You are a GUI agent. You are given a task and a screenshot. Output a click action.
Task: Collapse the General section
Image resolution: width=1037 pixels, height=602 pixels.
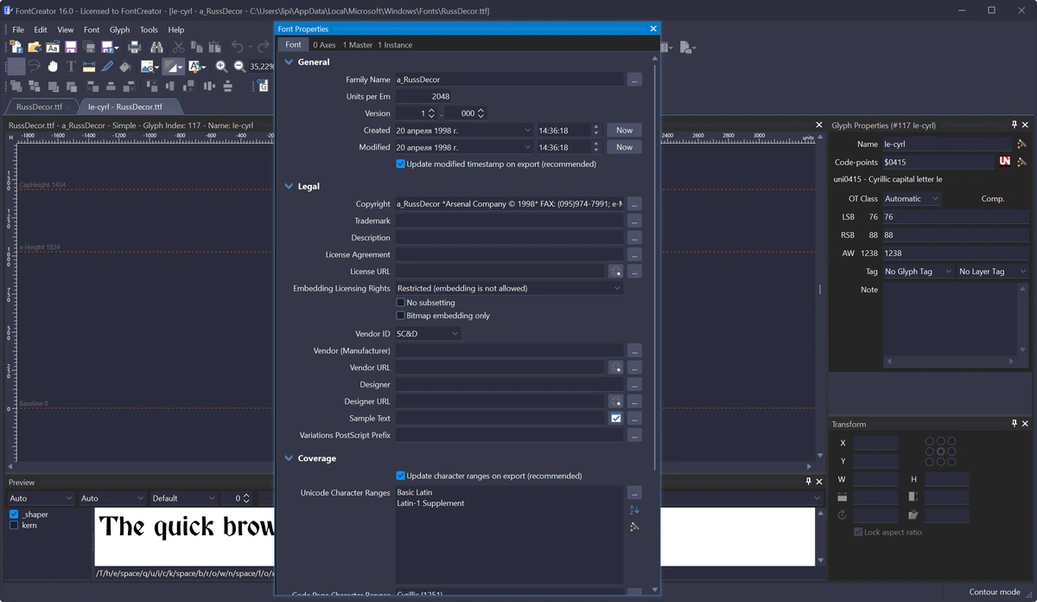click(x=289, y=62)
